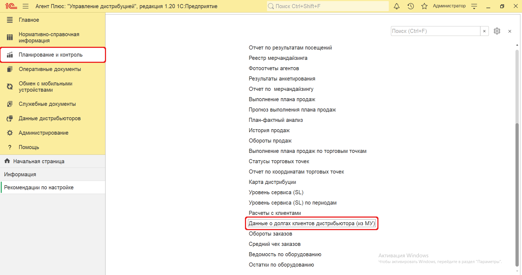Open Отчет по мерчандайзингу
This screenshot has width=522, height=275.
tap(281, 89)
